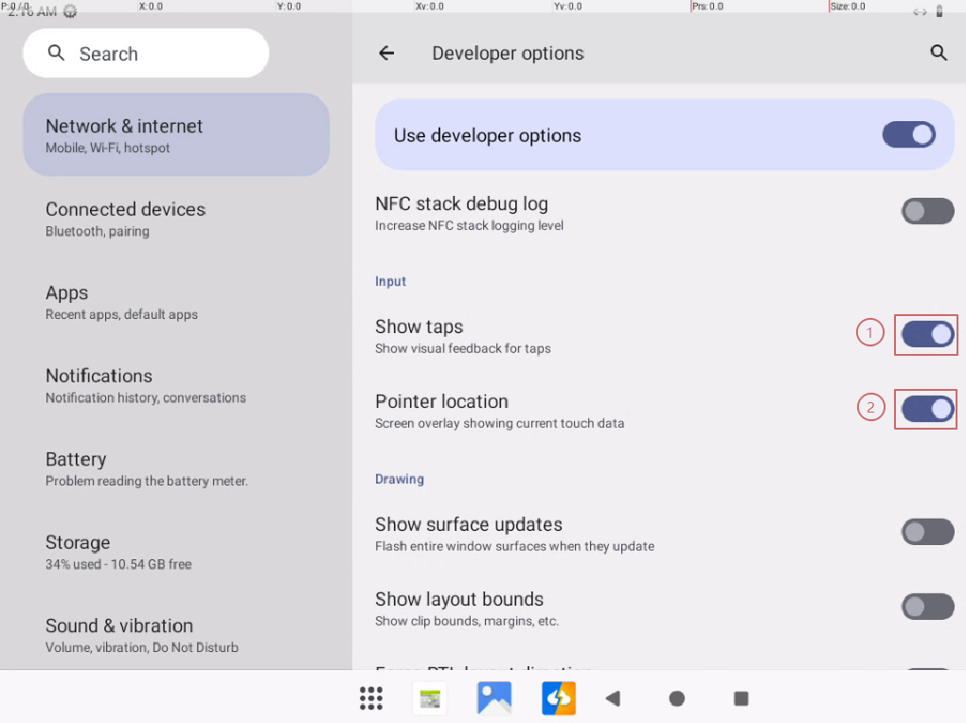The width and height of the screenshot is (966, 723).
Task: Enable Show surface updates
Action: (x=927, y=532)
